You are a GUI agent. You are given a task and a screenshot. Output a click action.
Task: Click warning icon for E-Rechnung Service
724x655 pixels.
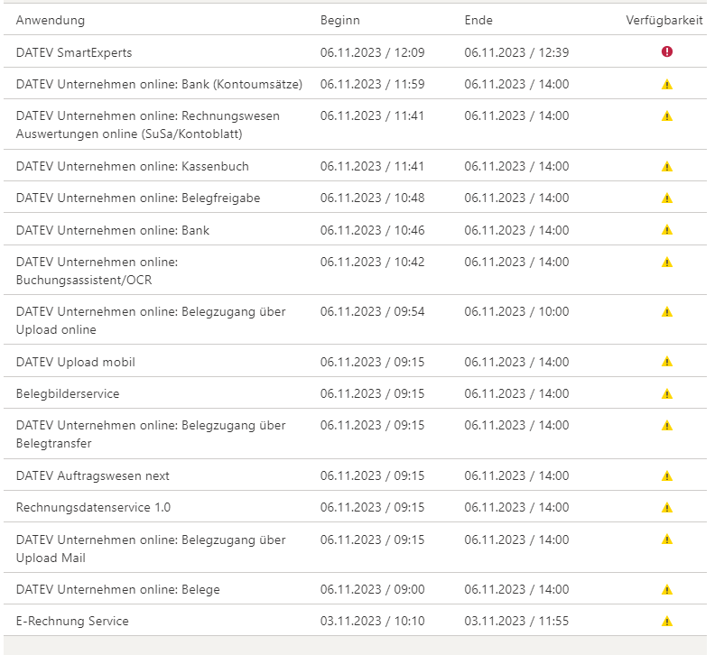pos(667,622)
